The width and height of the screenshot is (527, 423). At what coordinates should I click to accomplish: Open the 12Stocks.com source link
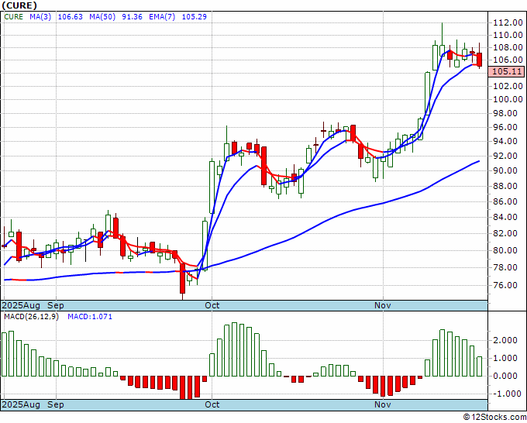coord(494,418)
